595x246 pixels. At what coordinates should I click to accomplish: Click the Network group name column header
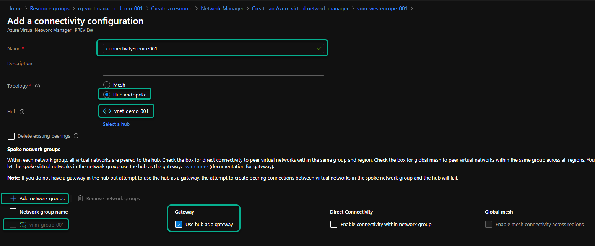[x=44, y=212]
